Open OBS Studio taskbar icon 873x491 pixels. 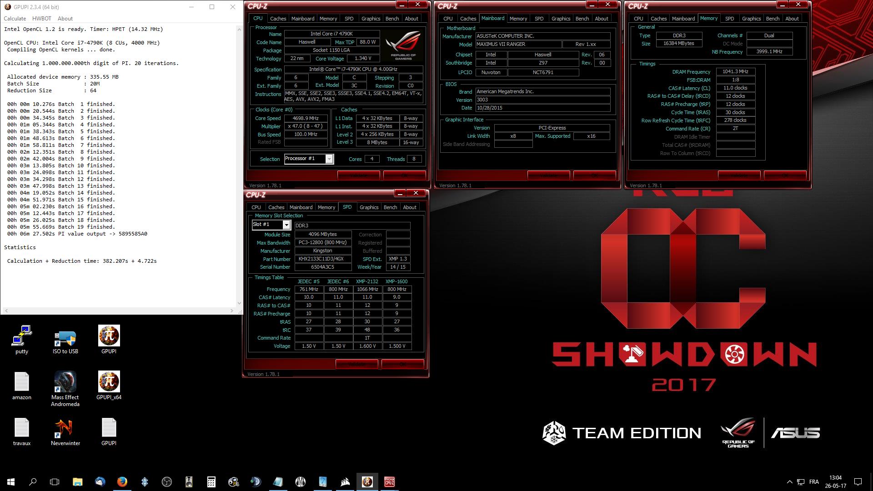[166, 481]
